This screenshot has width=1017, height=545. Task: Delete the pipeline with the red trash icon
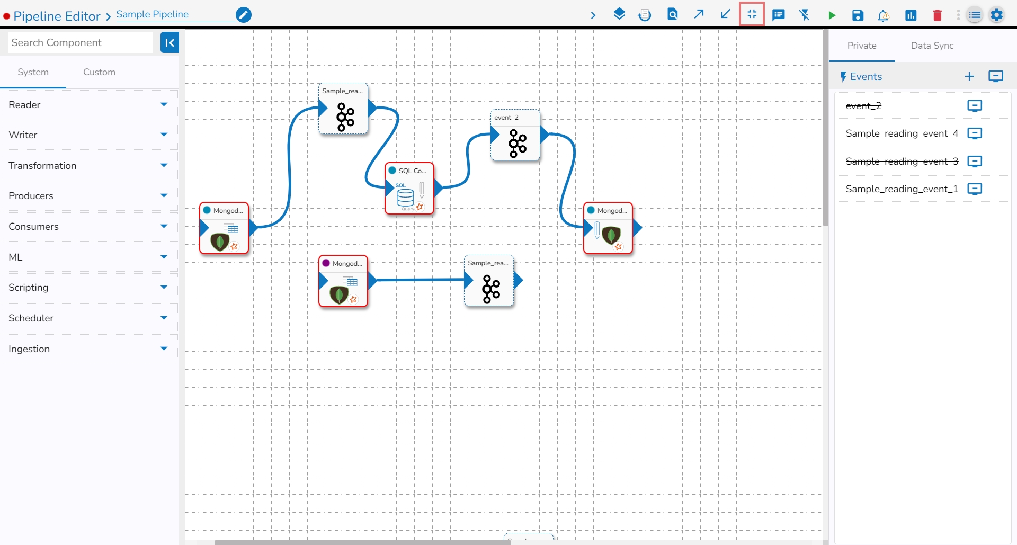(x=938, y=15)
